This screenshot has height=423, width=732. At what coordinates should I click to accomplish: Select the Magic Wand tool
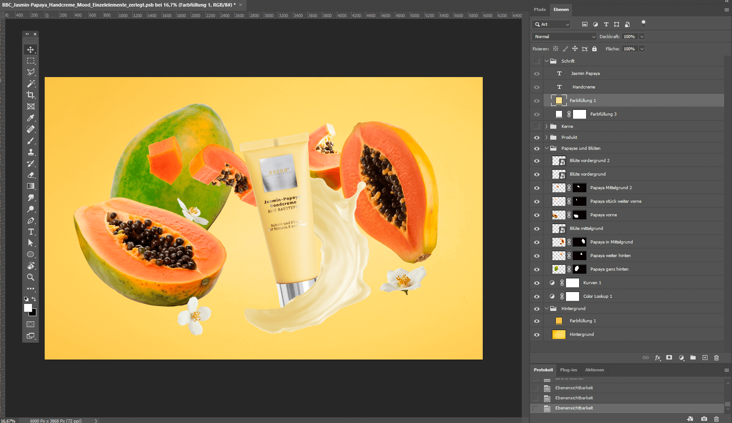pos(31,84)
